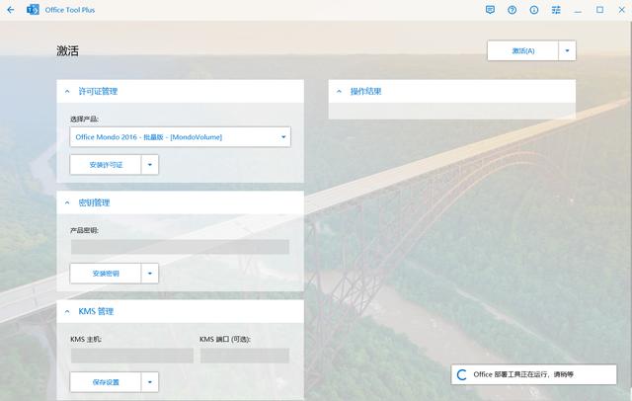This screenshot has height=401, width=632.
Task: Open dropdown arrow beside 保存设置
Action: (150, 382)
